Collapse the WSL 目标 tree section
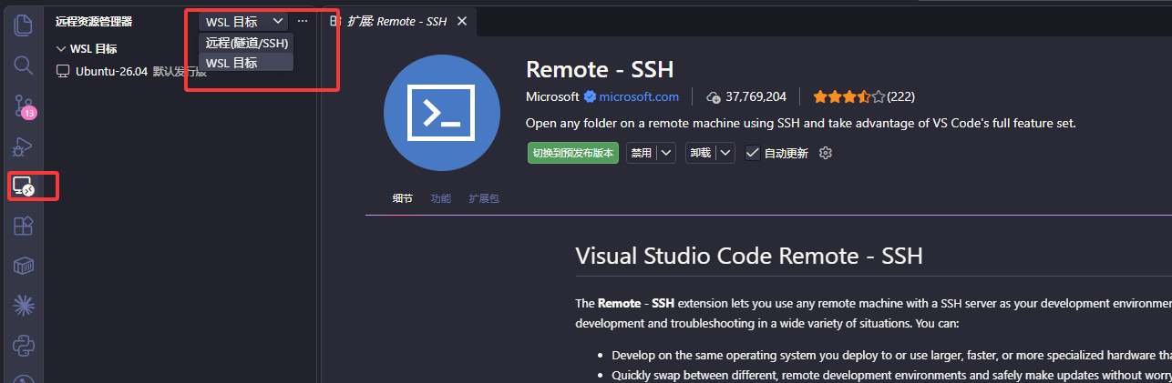The height and width of the screenshot is (383, 1172). [x=61, y=49]
